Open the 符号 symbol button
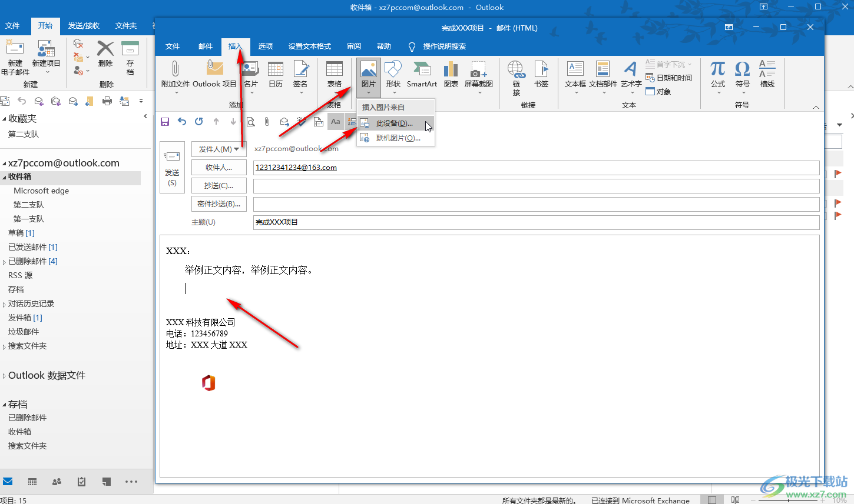 (742, 76)
